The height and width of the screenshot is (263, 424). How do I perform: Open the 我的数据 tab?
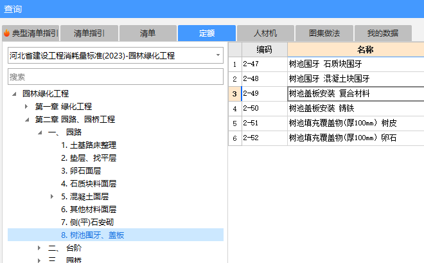383,33
